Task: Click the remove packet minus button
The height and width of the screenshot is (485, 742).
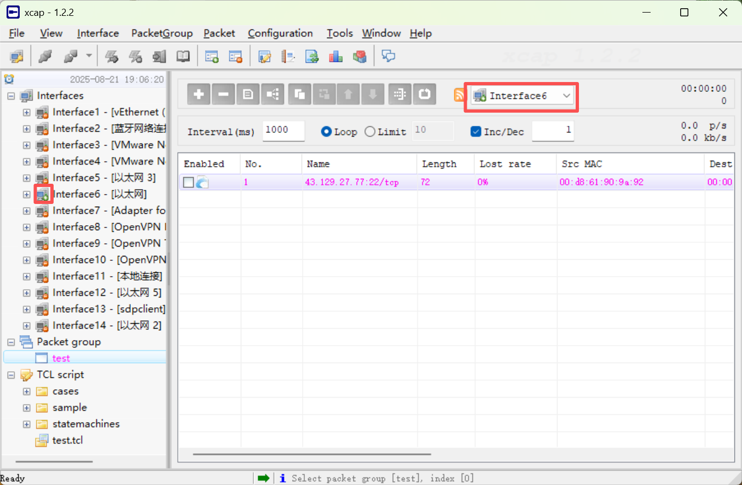Action: point(223,95)
